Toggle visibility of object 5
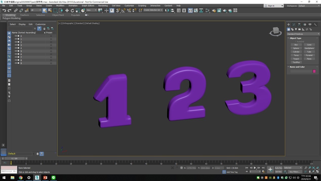The height and width of the screenshot is (181, 321). (x=16, y=51)
